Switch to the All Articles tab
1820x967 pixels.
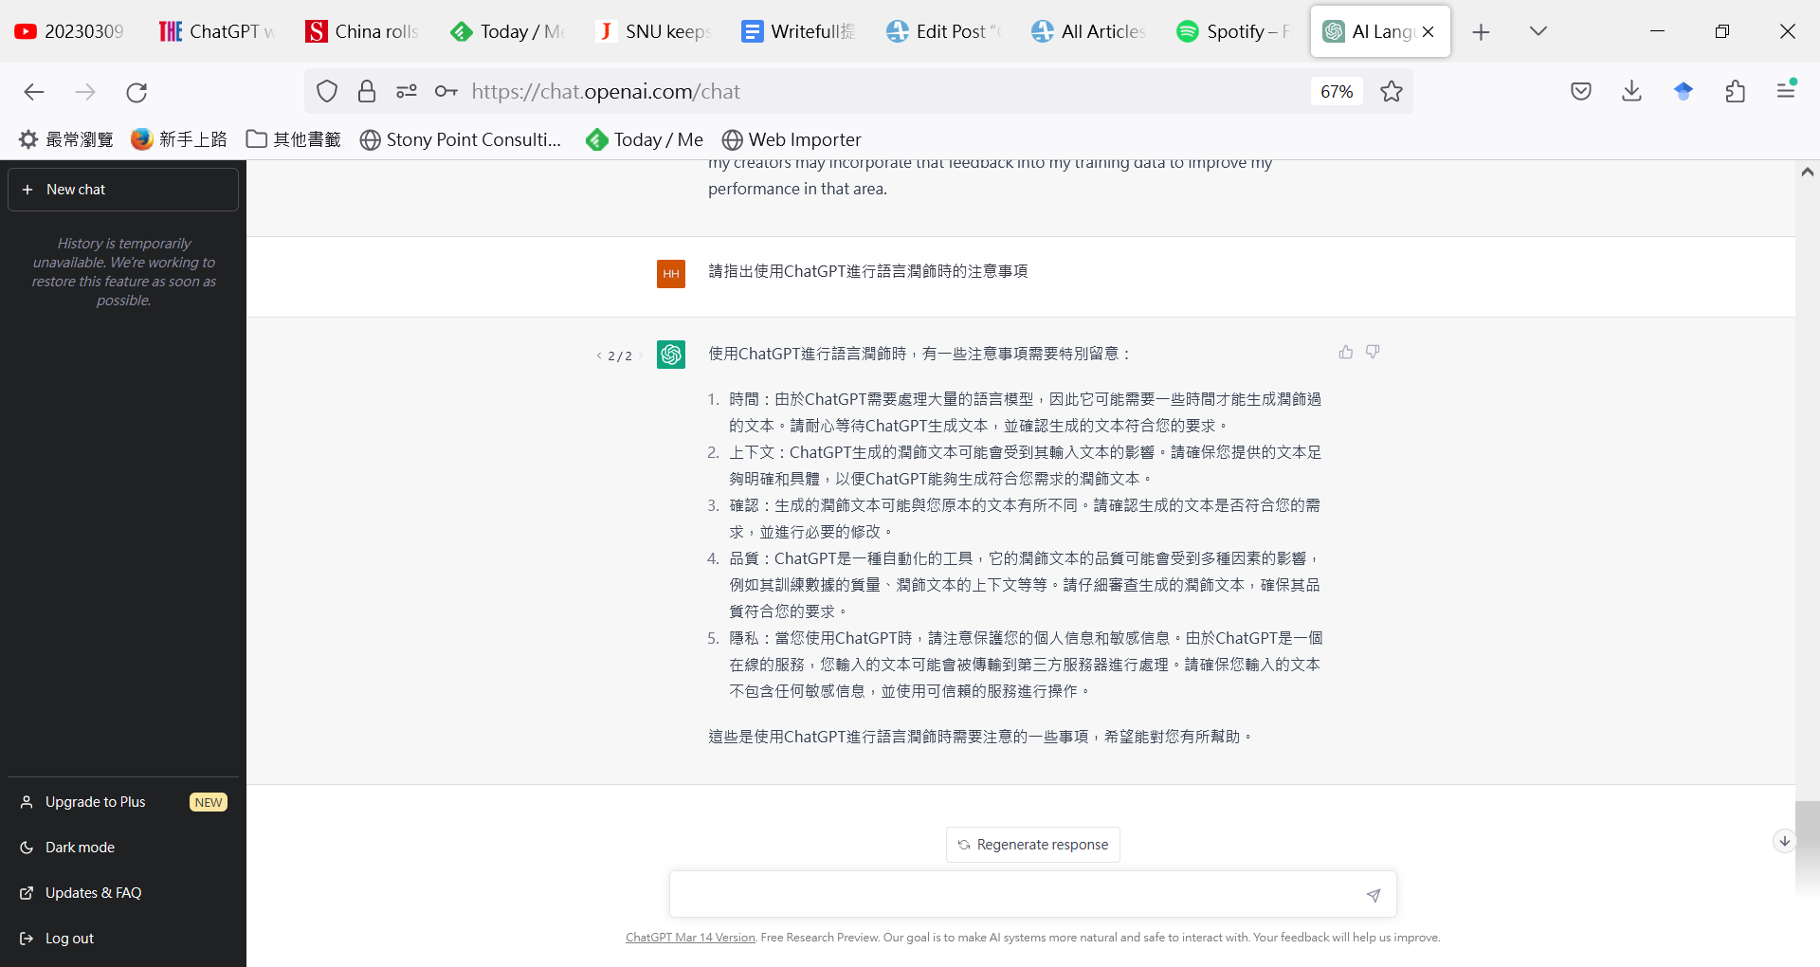tap(1089, 31)
